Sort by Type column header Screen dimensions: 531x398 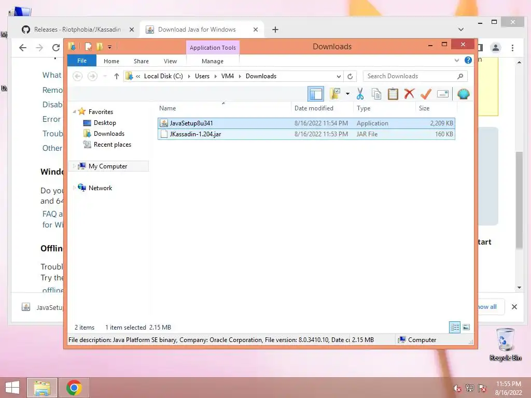(x=384, y=108)
